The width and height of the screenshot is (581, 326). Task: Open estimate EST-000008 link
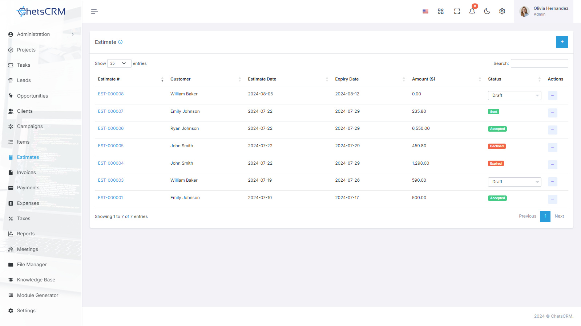(111, 94)
